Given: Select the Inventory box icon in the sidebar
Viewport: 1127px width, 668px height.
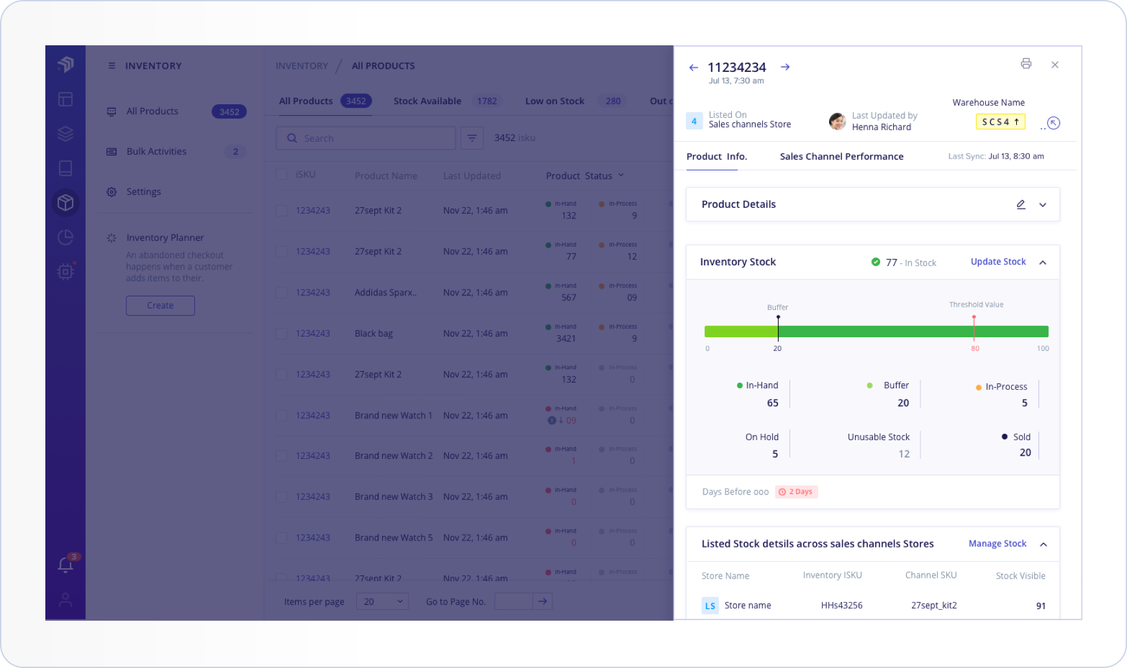Looking at the screenshot, I should [x=65, y=202].
